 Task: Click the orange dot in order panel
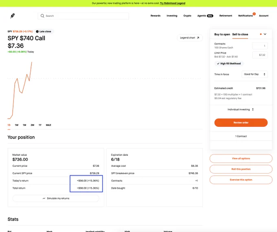point(261,34)
